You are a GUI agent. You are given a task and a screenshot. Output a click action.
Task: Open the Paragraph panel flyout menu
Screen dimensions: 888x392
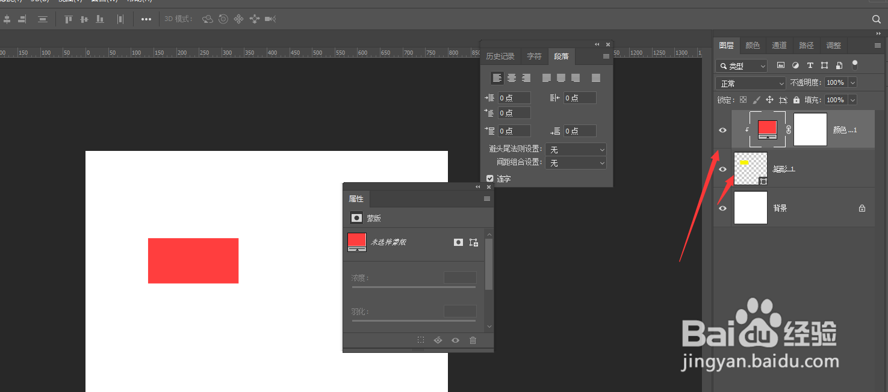[x=606, y=57]
